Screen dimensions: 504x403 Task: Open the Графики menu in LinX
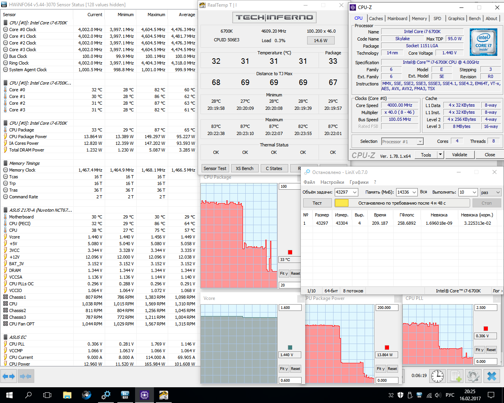(x=359, y=182)
